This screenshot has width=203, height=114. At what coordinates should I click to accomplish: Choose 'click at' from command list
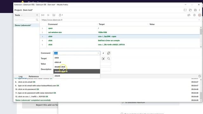coord(77,62)
